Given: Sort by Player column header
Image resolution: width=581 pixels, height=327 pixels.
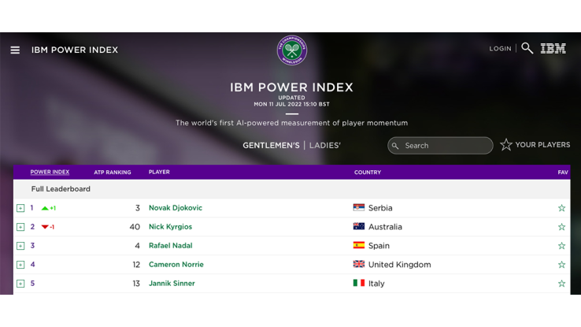Looking at the screenshot, I should click(159, 172).
